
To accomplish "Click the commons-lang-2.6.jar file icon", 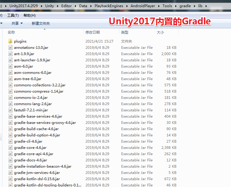I will tap(10, 104).
